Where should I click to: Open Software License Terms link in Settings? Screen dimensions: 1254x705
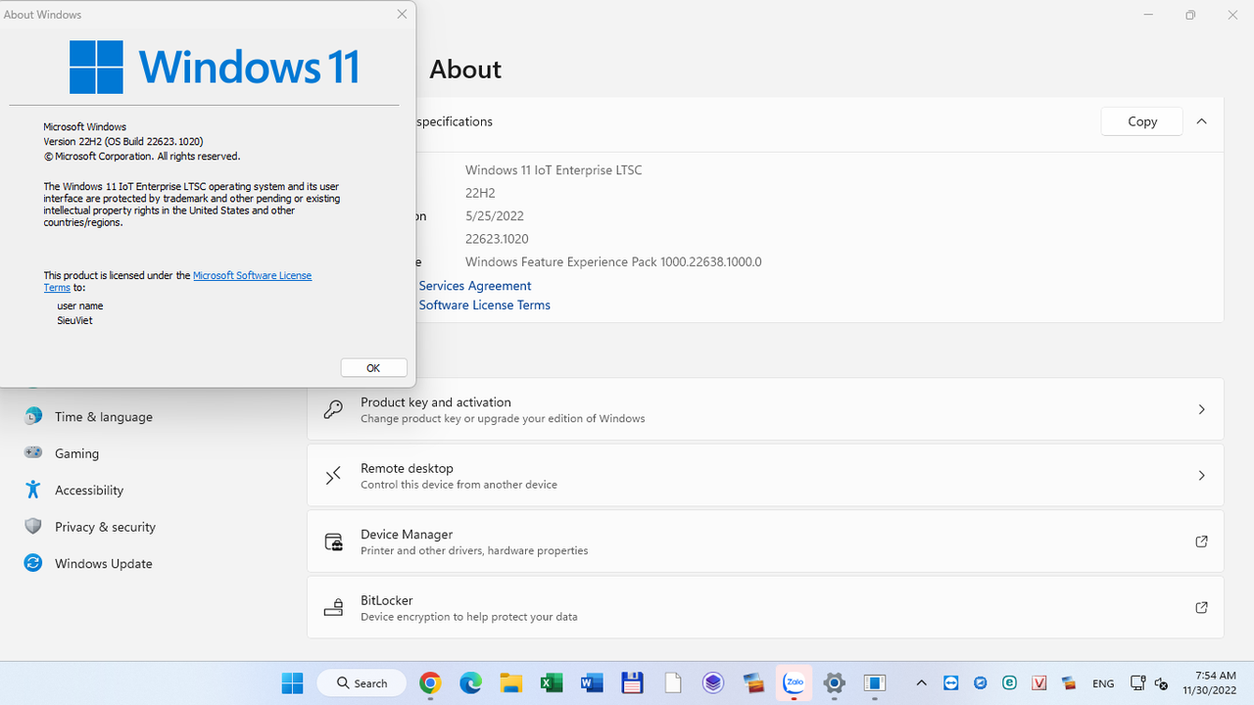coord(484,305)
